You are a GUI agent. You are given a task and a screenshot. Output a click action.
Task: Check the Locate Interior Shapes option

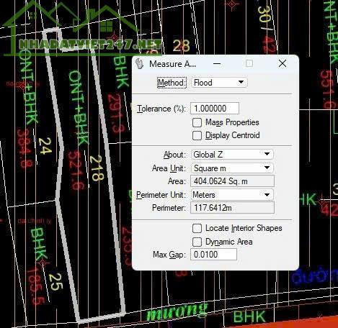(197, 228)
